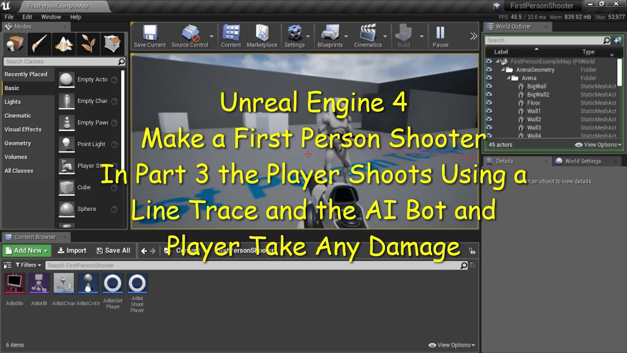Viewport: 627px width, 353px height.
Task: Toggle visibility of Wall3 actor
Action: pos(489,127)
